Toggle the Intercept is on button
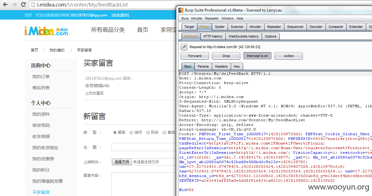This screenshot has width=372, height=196. click(257, 56)
